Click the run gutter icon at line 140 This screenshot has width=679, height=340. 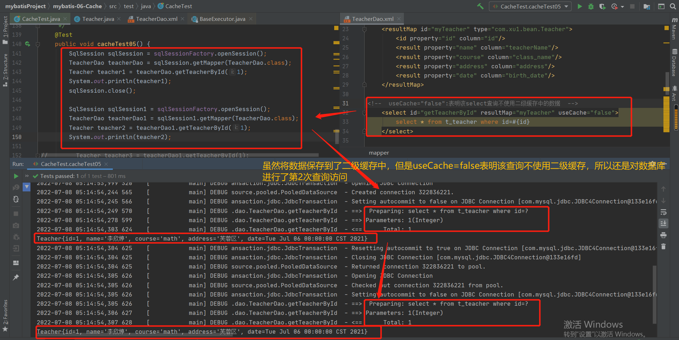tap(28, 44)
